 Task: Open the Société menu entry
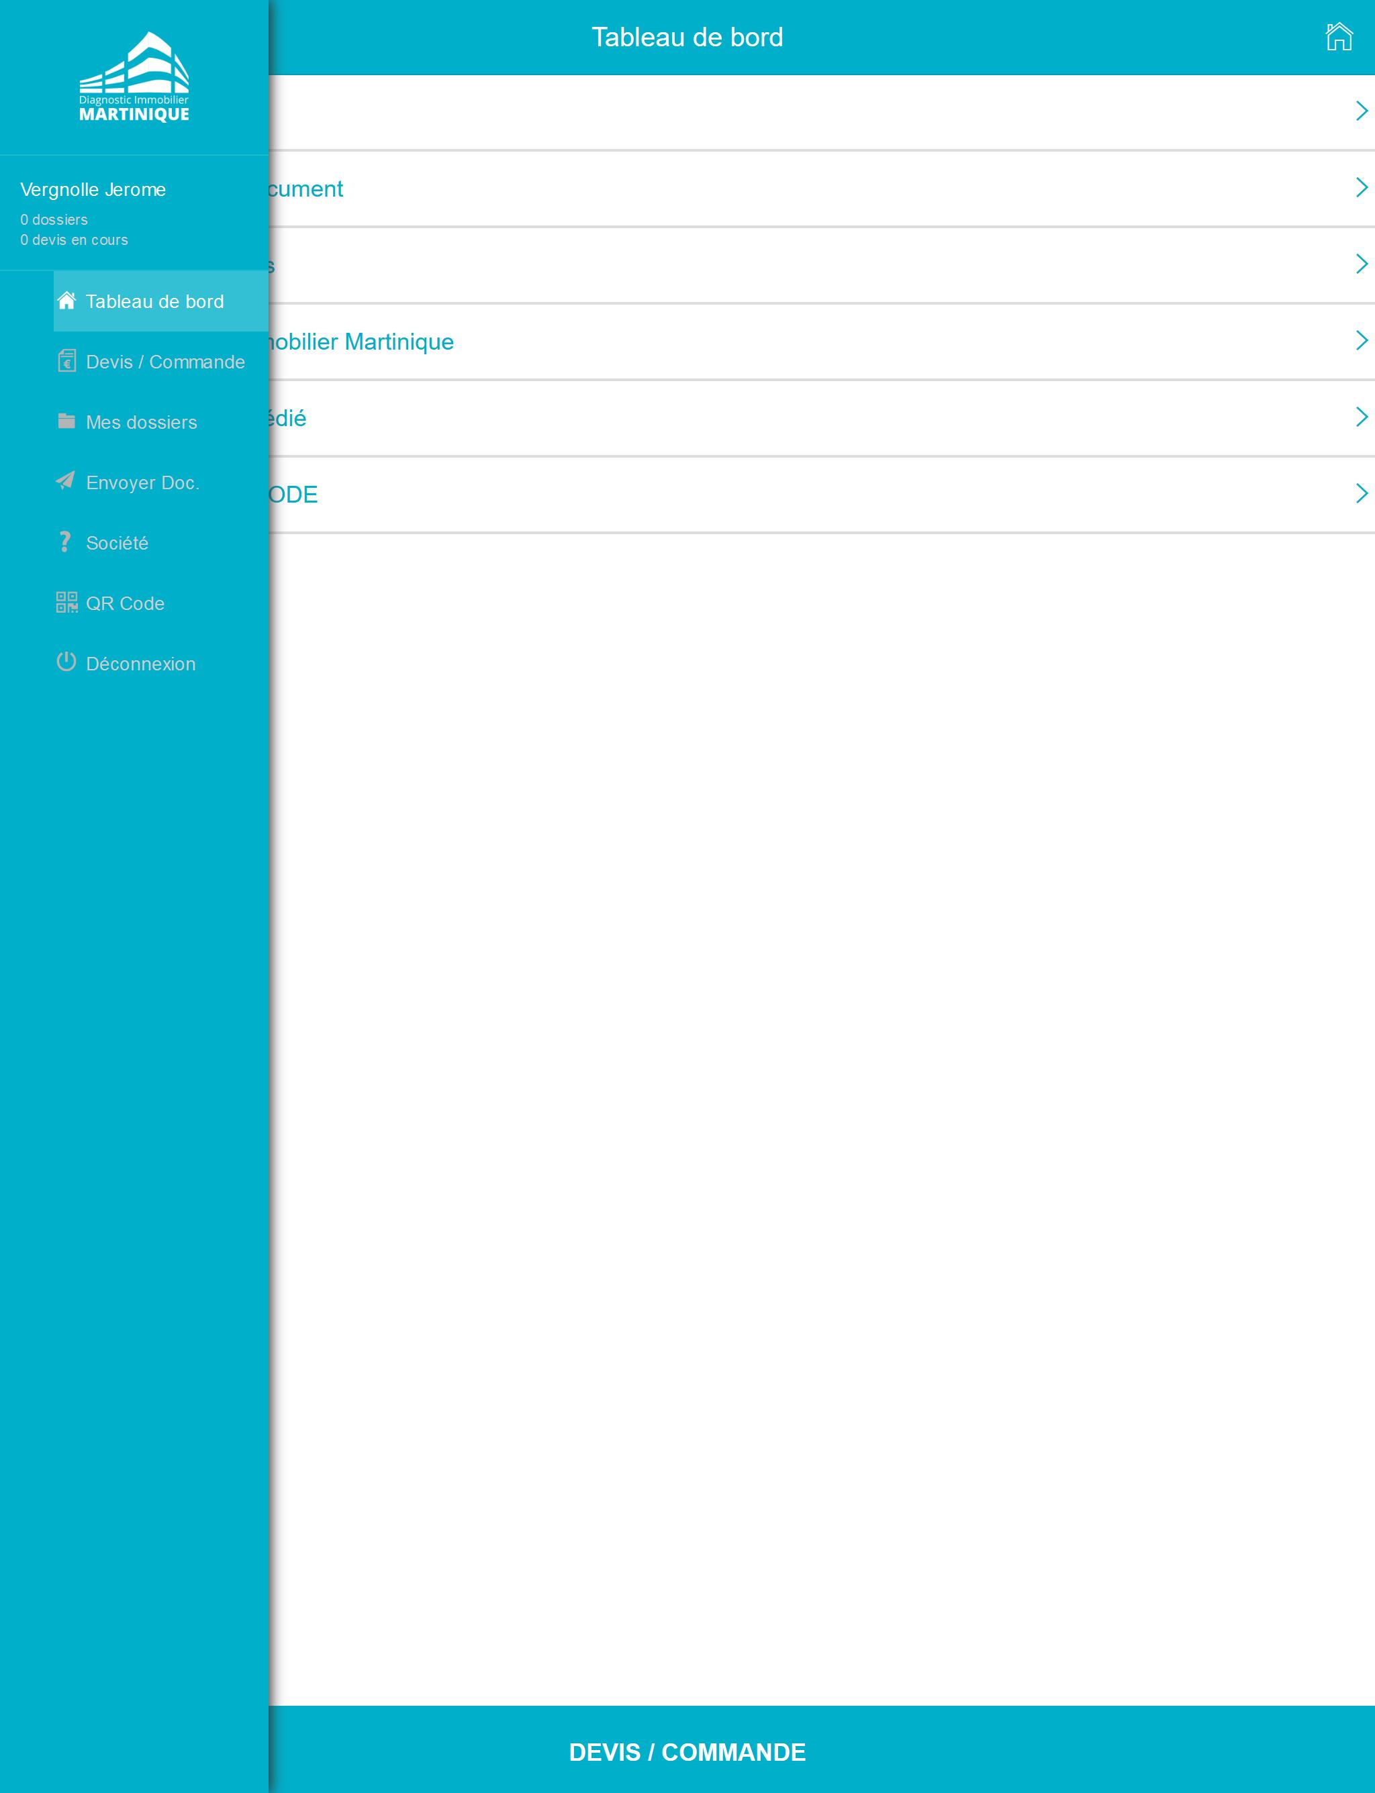tap(161, 543)
